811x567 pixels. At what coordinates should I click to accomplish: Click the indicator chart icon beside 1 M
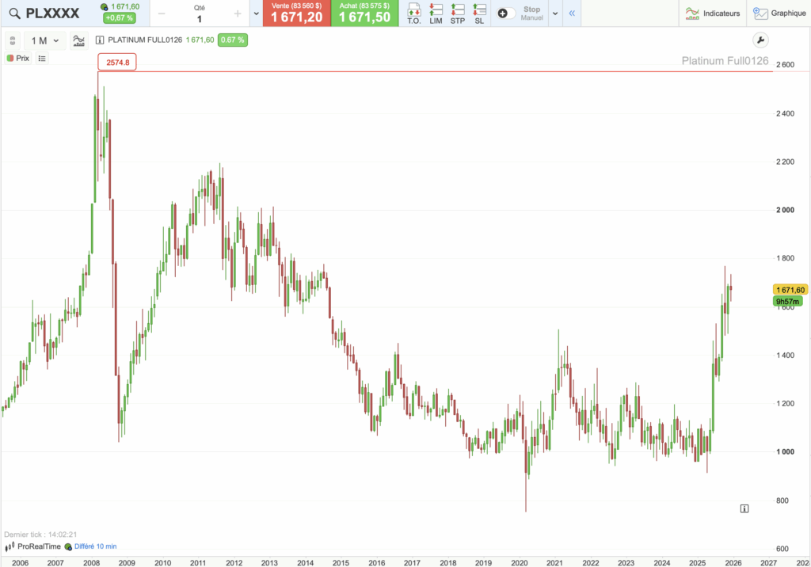coord(79,40)
